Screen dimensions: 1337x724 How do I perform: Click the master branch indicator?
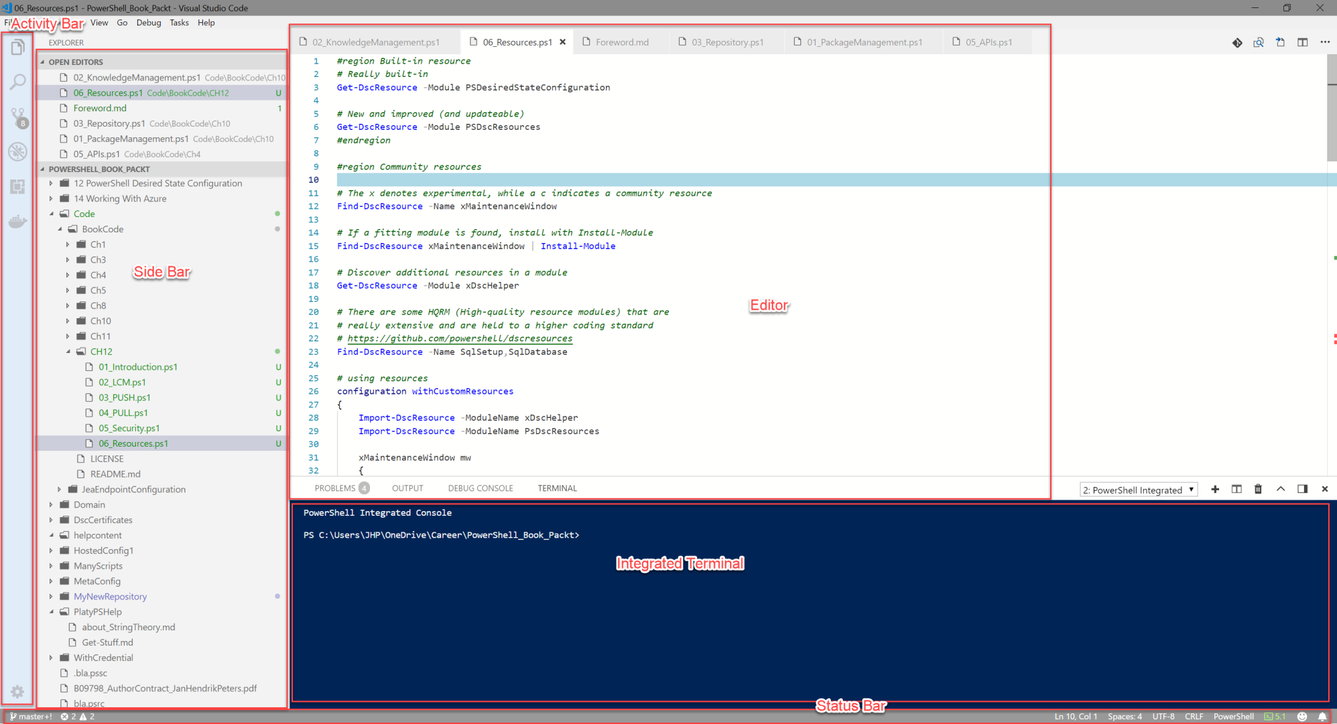click(31, 717)
